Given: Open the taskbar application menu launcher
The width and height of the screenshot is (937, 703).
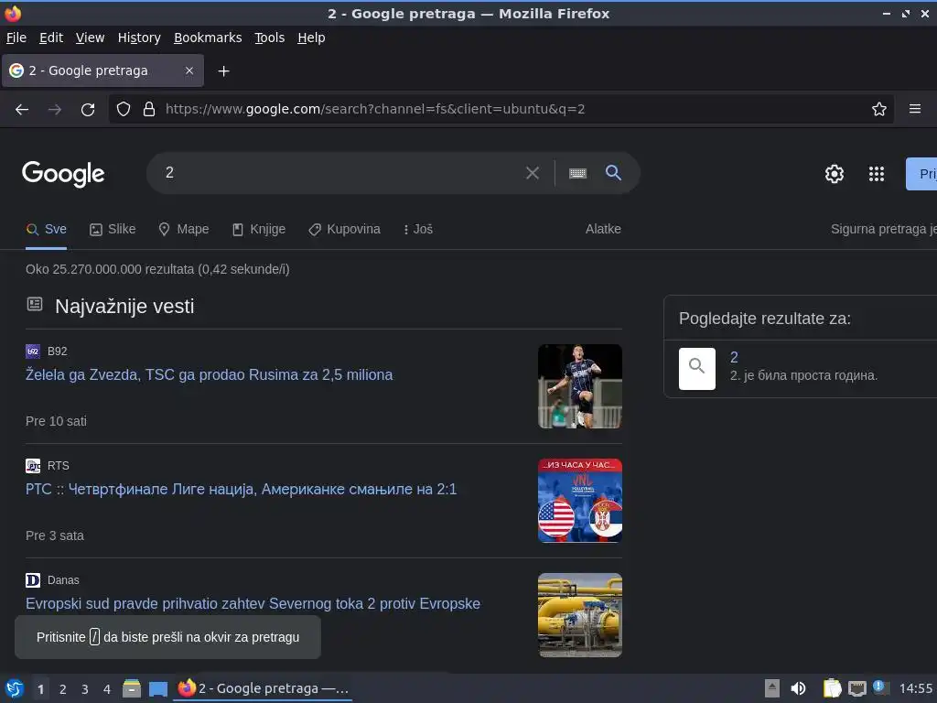Looking at the screenshot, I should tap(14, 688).
